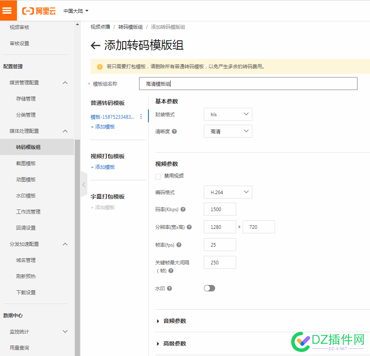Image resolution: width=370 pixels, height=356 pixels.
Task: Enable the 禁用视频 checkbox
Action: [158, 176]
